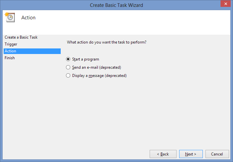
Task: Click the action question prompt text
Action: 106,42
